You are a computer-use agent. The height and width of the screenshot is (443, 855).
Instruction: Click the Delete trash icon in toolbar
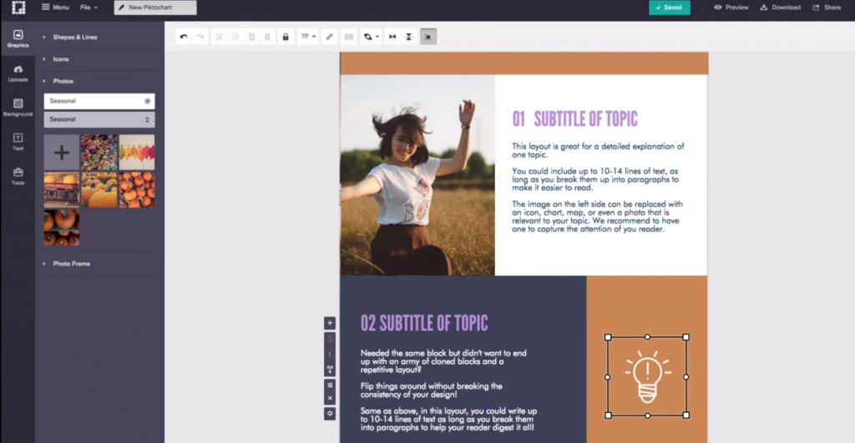pyautogui.click(x=267, y=37)
